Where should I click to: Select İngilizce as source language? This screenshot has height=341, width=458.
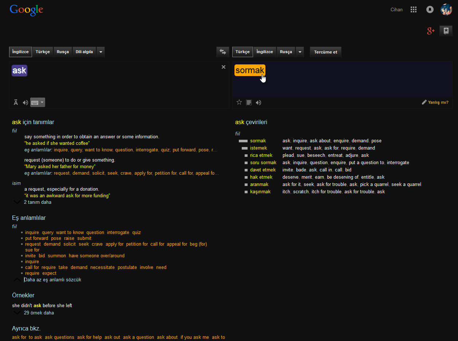pyautogui.click(x=20, y=52)
